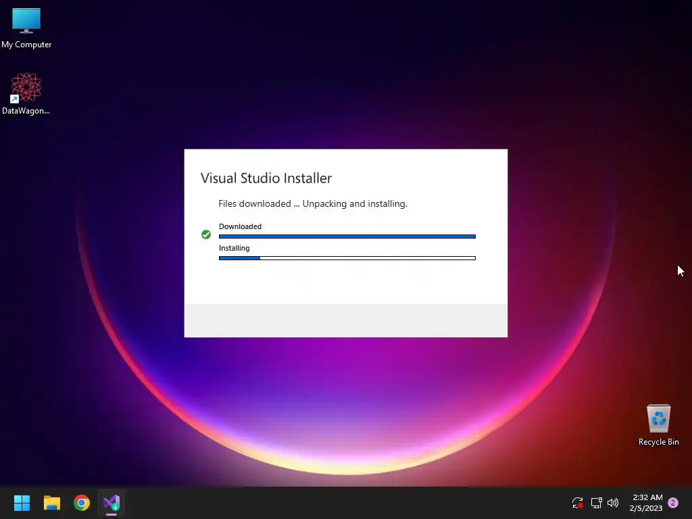This screenshot has width=692, height=519.
Task: Click the Installing progress bar
Action: click(347, 258)
